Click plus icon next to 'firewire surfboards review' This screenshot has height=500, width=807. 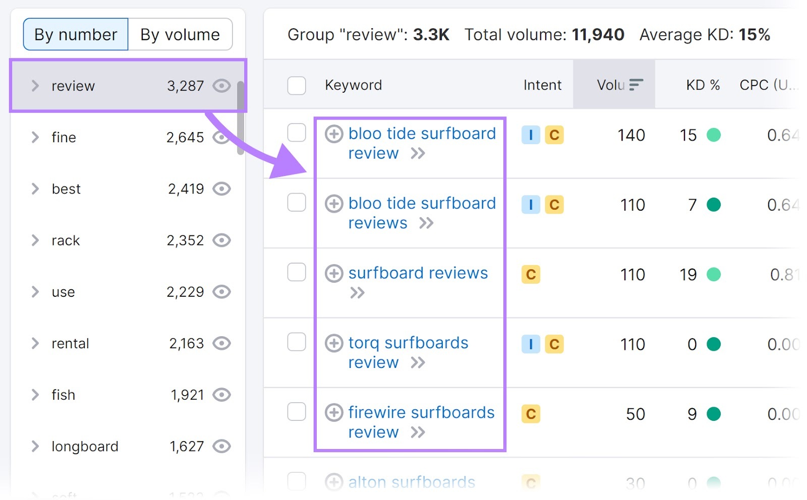coord(333,413)
